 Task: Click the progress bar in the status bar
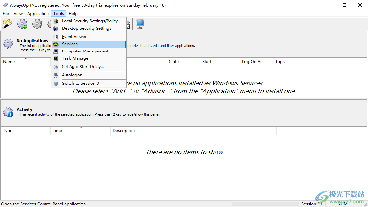coord(265,204)
